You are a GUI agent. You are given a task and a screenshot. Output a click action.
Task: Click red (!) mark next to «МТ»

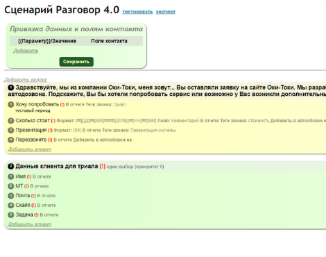pyautogui.click(x=26, y=186)
